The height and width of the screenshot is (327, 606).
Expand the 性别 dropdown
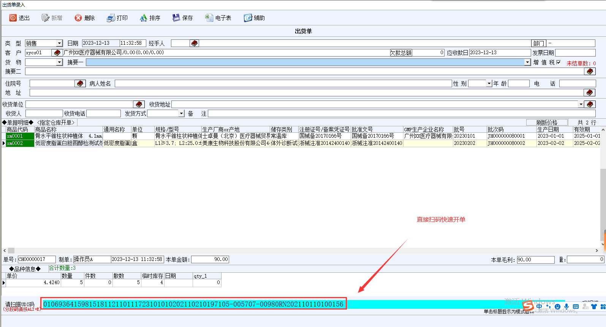pos(489,83)
